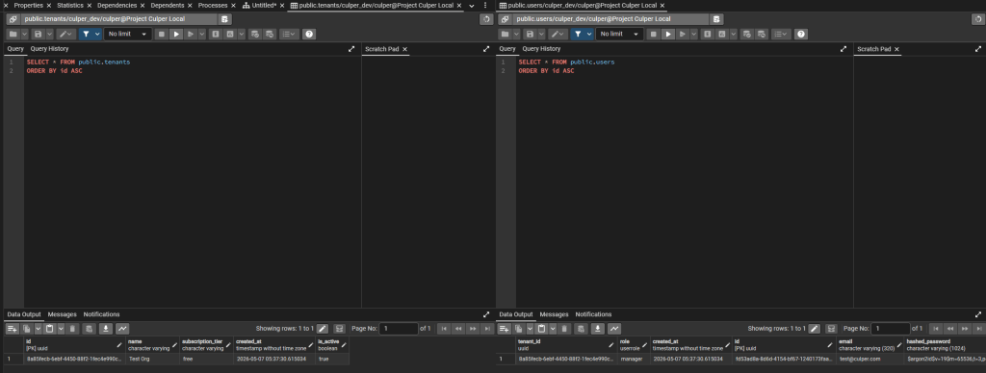This screenshot has width=986, height=373.
Task: Stop the running query in users toolbar
Action: pyautogui.click(x=654, y=34)
